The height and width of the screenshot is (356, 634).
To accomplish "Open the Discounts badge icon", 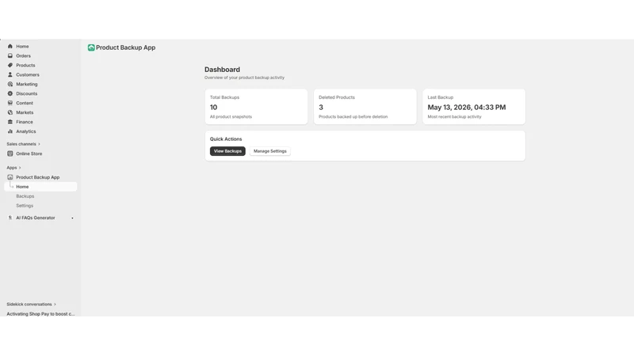I will click(10, 93).
